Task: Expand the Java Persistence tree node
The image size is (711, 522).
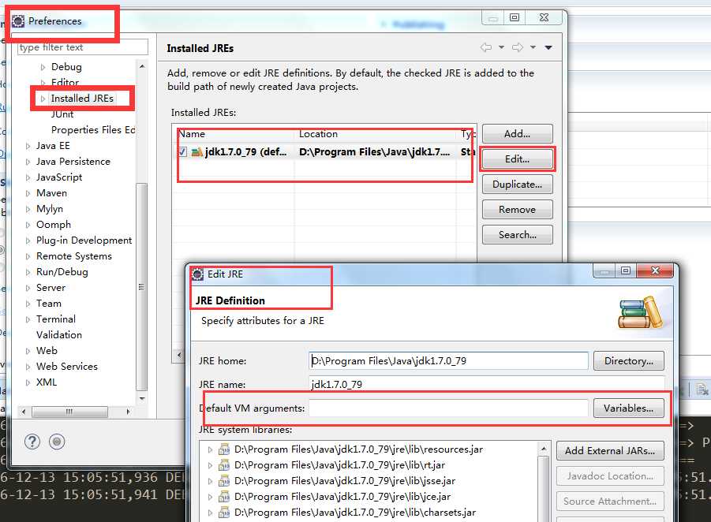Action: (28, 162)
